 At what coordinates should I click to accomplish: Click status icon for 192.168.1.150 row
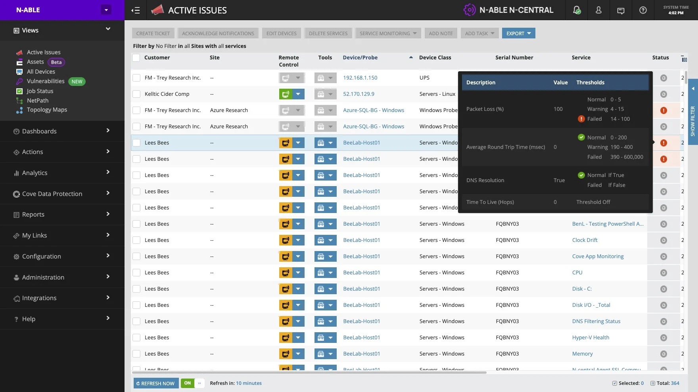(x=663, y=78)
